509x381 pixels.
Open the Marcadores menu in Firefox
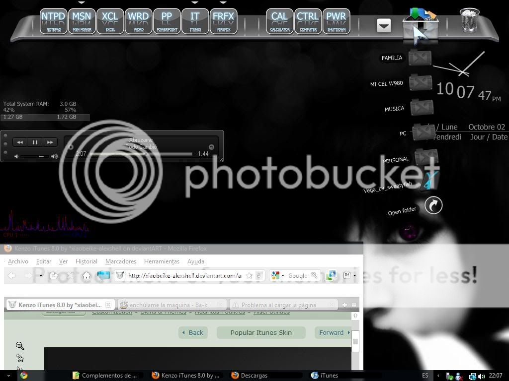pos(121,261)
